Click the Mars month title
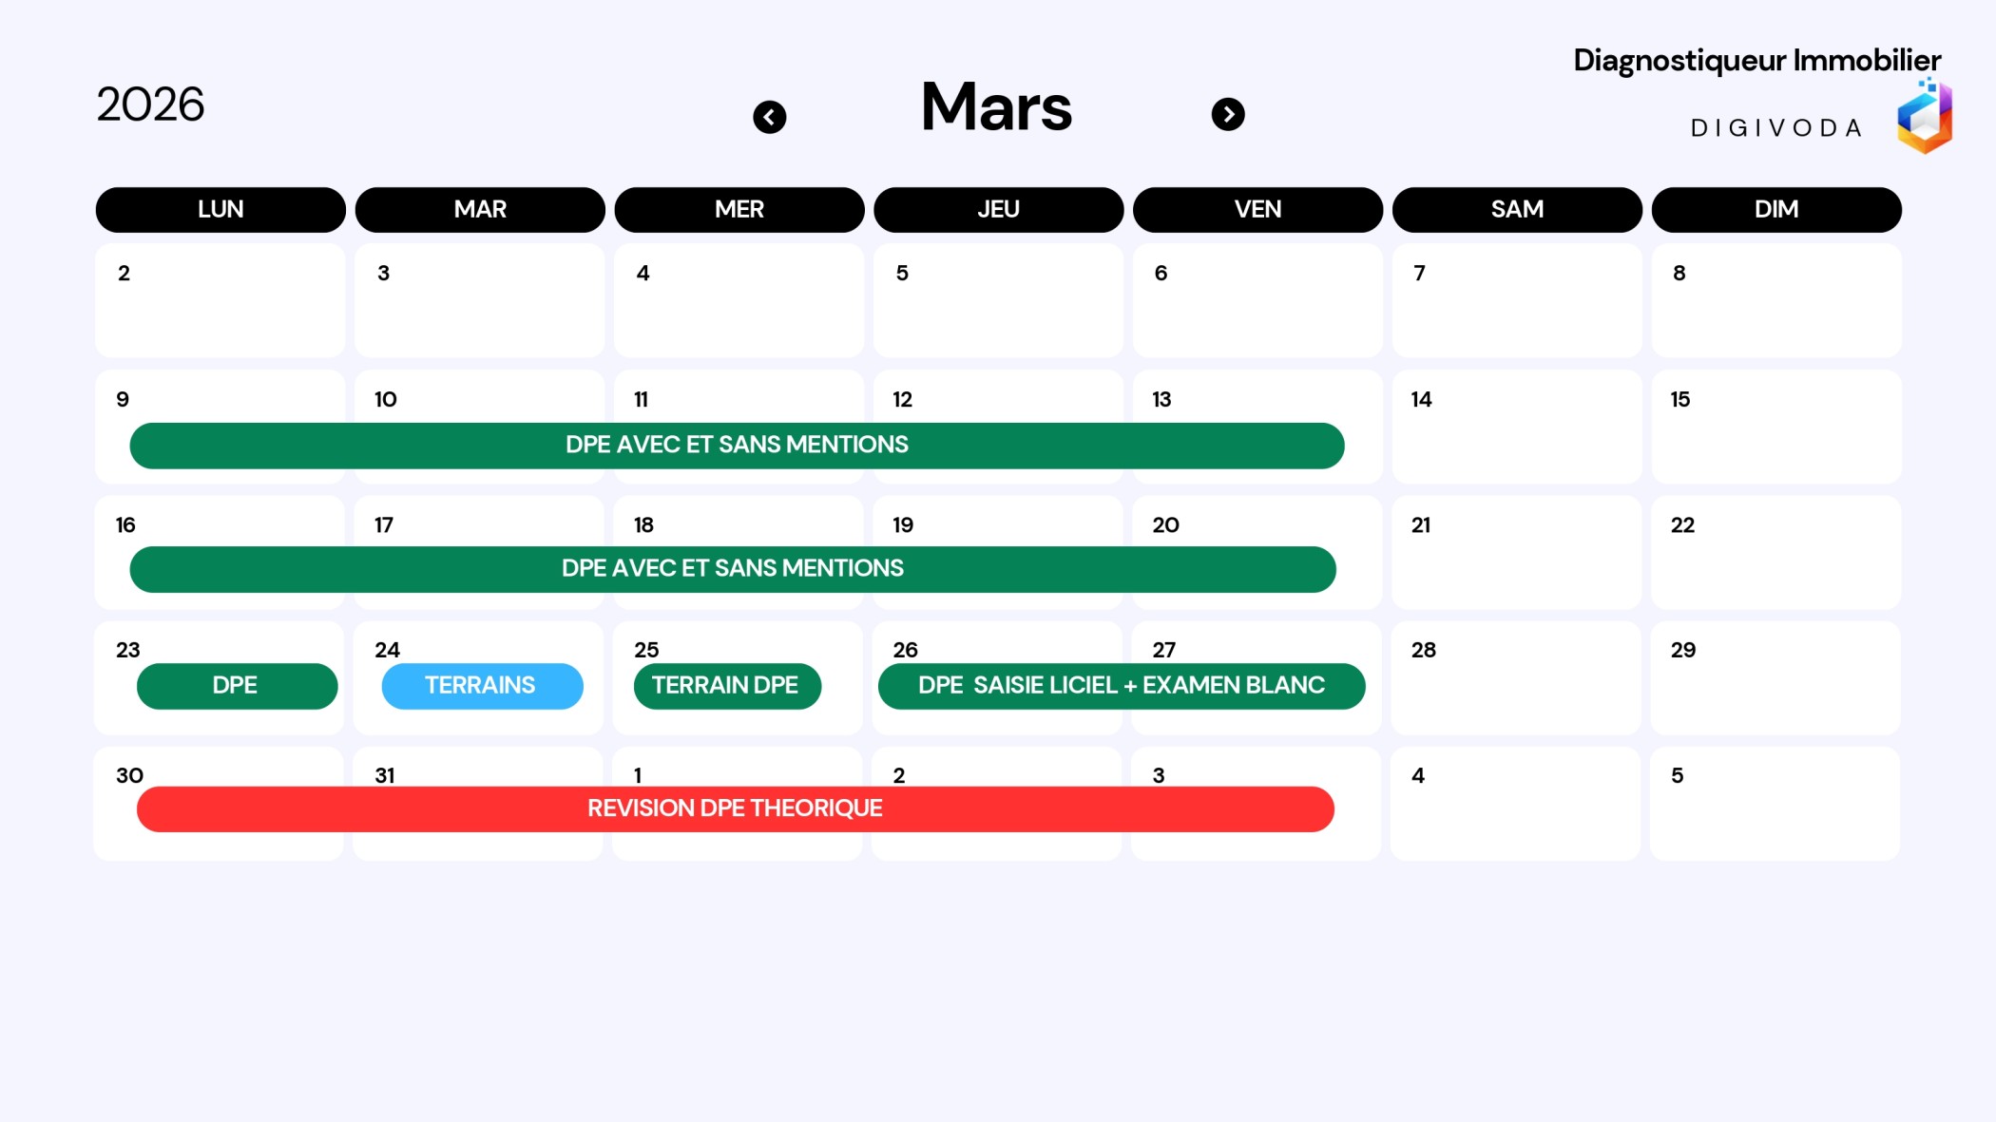The width and height of the screenshot is (1996, 1122). (996, 107)
